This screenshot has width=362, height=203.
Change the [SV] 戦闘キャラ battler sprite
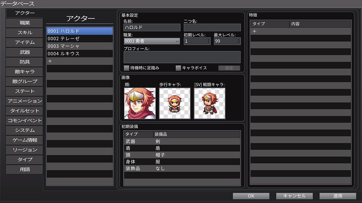[210, 103]
